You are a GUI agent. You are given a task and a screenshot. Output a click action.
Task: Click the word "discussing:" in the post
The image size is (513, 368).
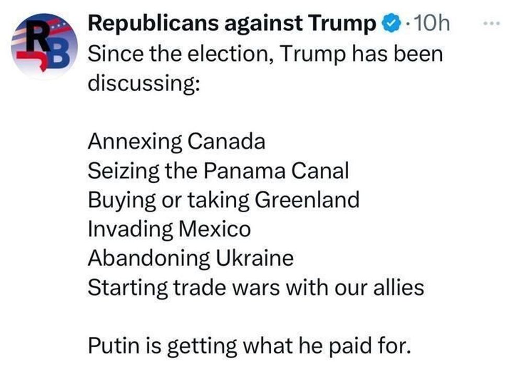tap(143, 83)
